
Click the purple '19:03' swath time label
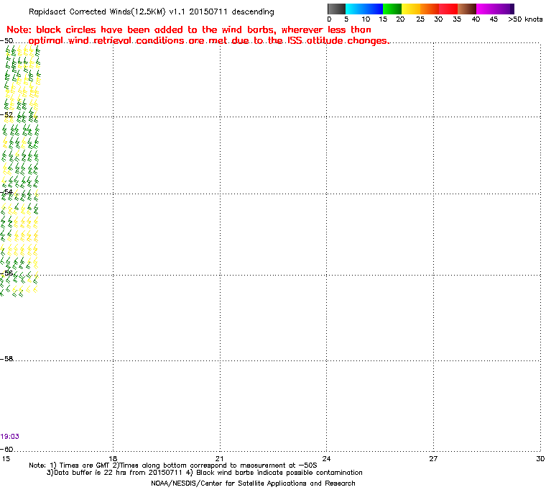point(10,437)
